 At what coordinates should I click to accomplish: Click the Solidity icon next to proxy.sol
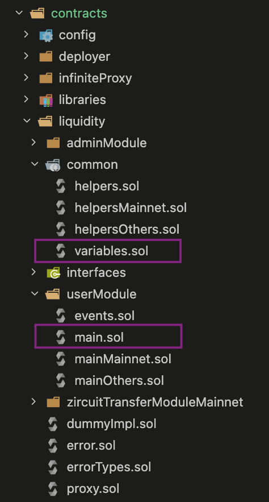pos(53,489)
